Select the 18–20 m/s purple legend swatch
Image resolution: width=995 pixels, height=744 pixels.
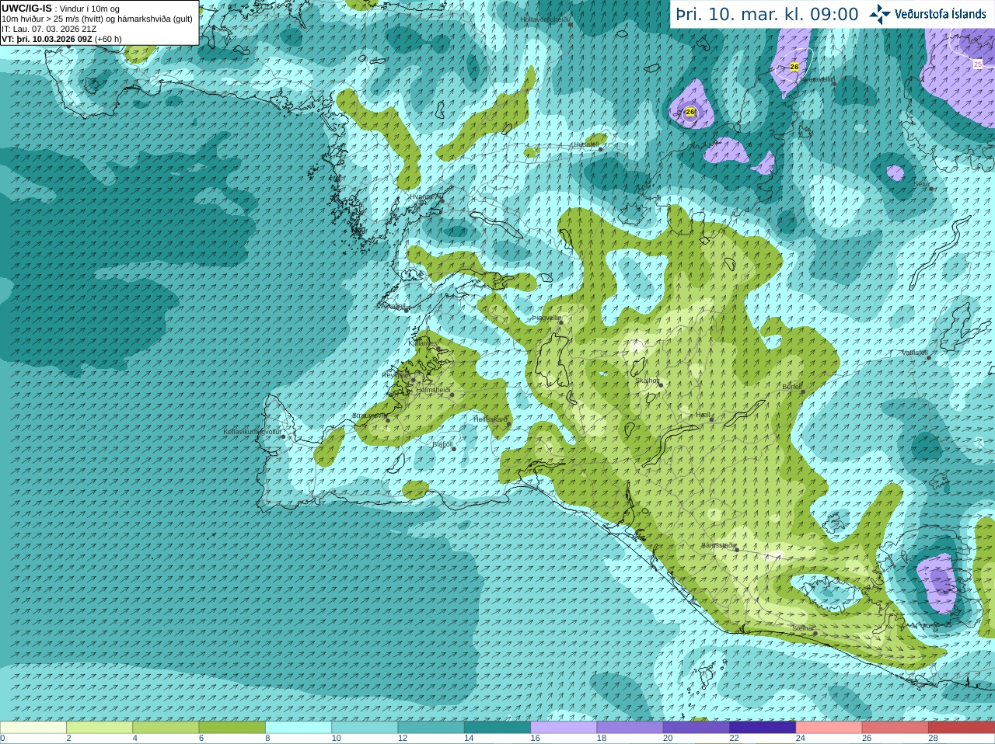(x=630, y=728)
